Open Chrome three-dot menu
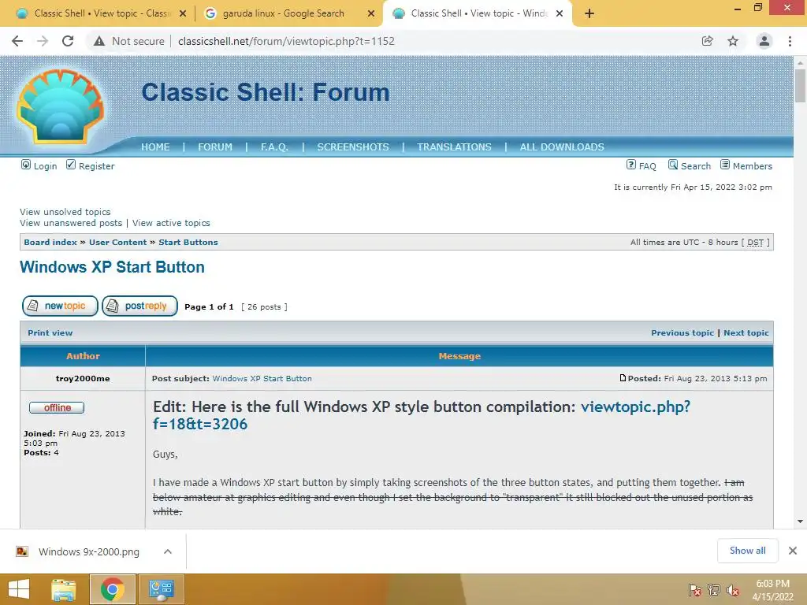807x605 pixels. [x=790, y=41]
